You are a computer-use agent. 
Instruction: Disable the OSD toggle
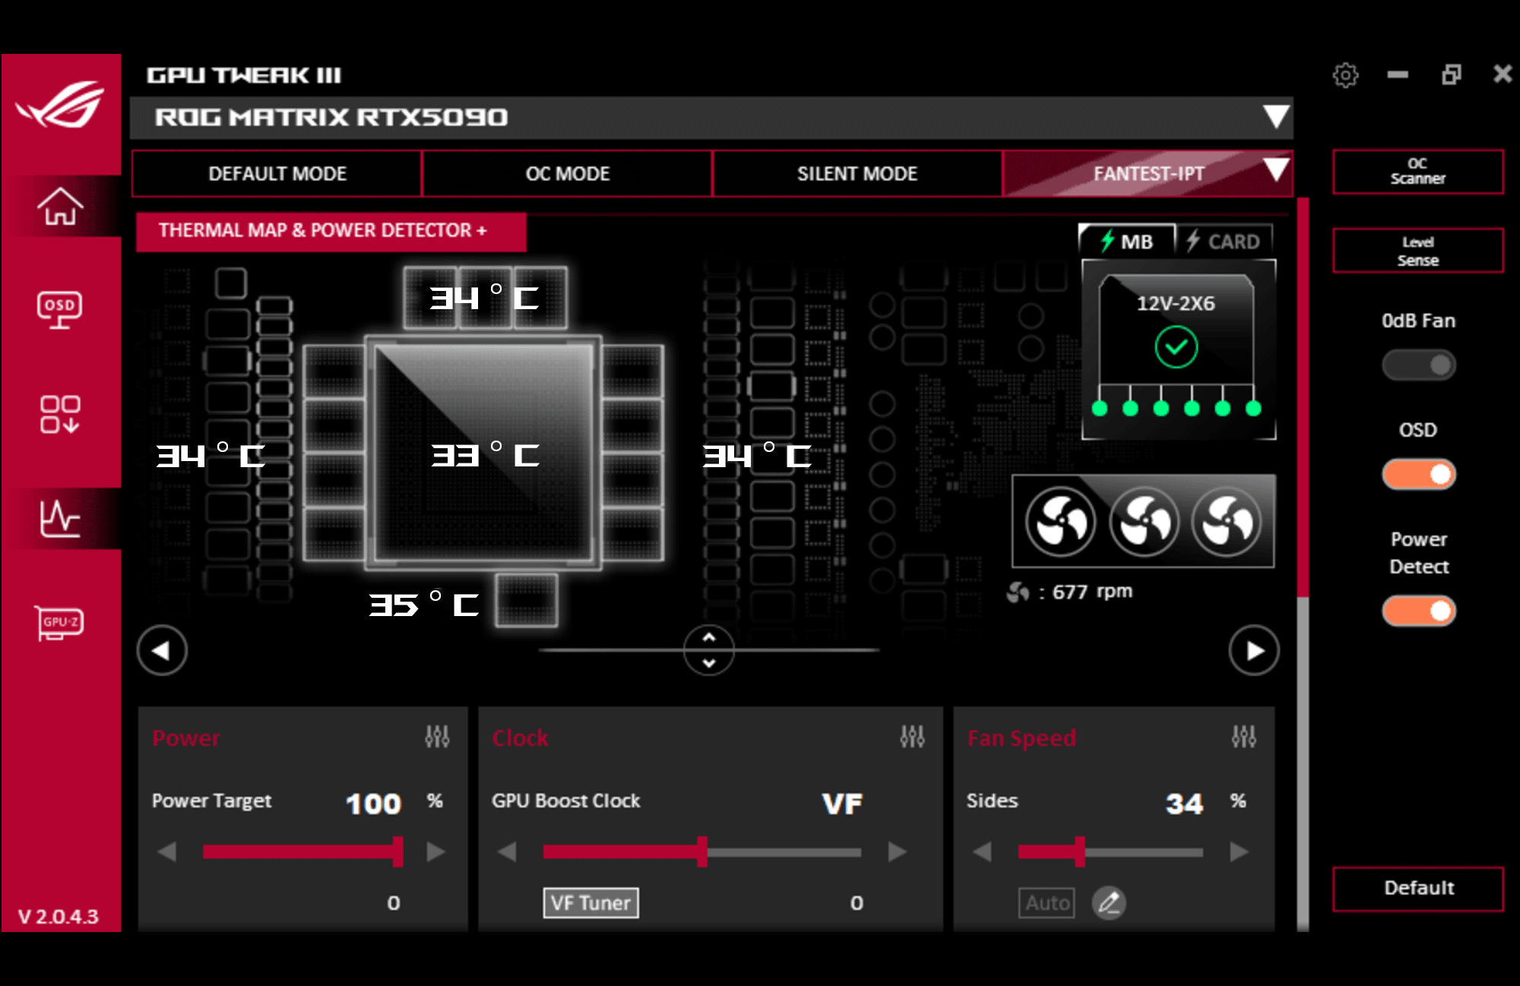click(x=1418, y=474)
